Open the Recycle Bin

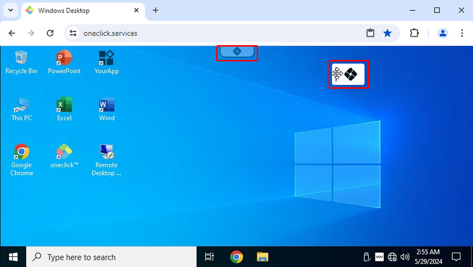click(21, 61)
